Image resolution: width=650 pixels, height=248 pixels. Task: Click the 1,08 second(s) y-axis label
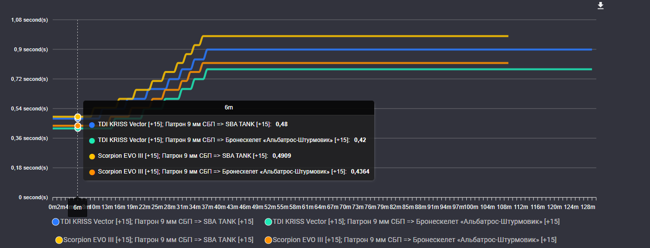pyautogui.click(x=30, y=20)
